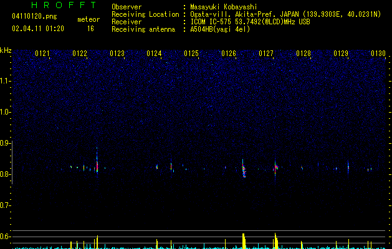The height and width of the screenshot is (249, 392).
Task: Click the 0122 time marker
Action: tap(80, 54)
